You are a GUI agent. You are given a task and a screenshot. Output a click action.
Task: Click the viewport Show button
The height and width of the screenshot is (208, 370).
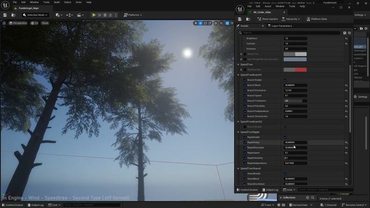point(45,23)
